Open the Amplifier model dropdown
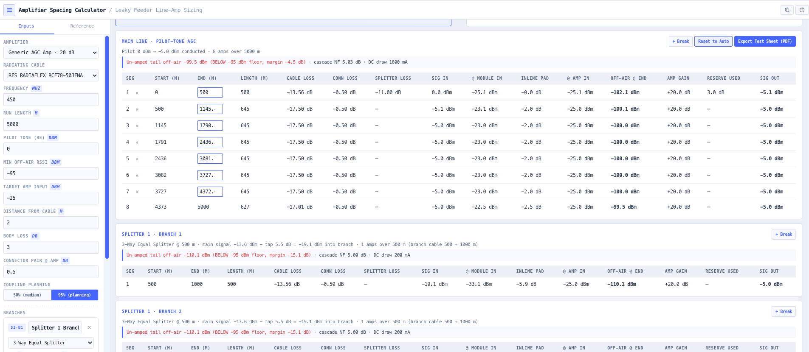This screenshot has height=352, width=809. pos(51,53)
